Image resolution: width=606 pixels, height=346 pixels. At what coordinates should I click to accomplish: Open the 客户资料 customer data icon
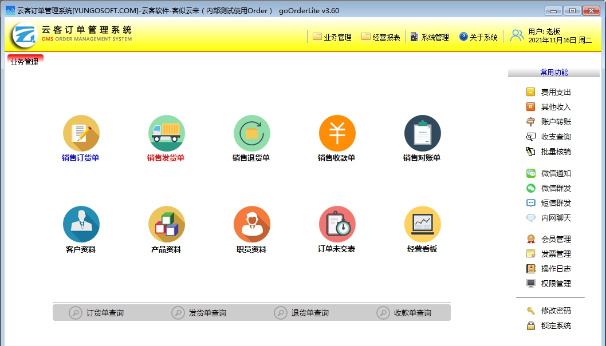pyautogui.click(x=81, y=228)
